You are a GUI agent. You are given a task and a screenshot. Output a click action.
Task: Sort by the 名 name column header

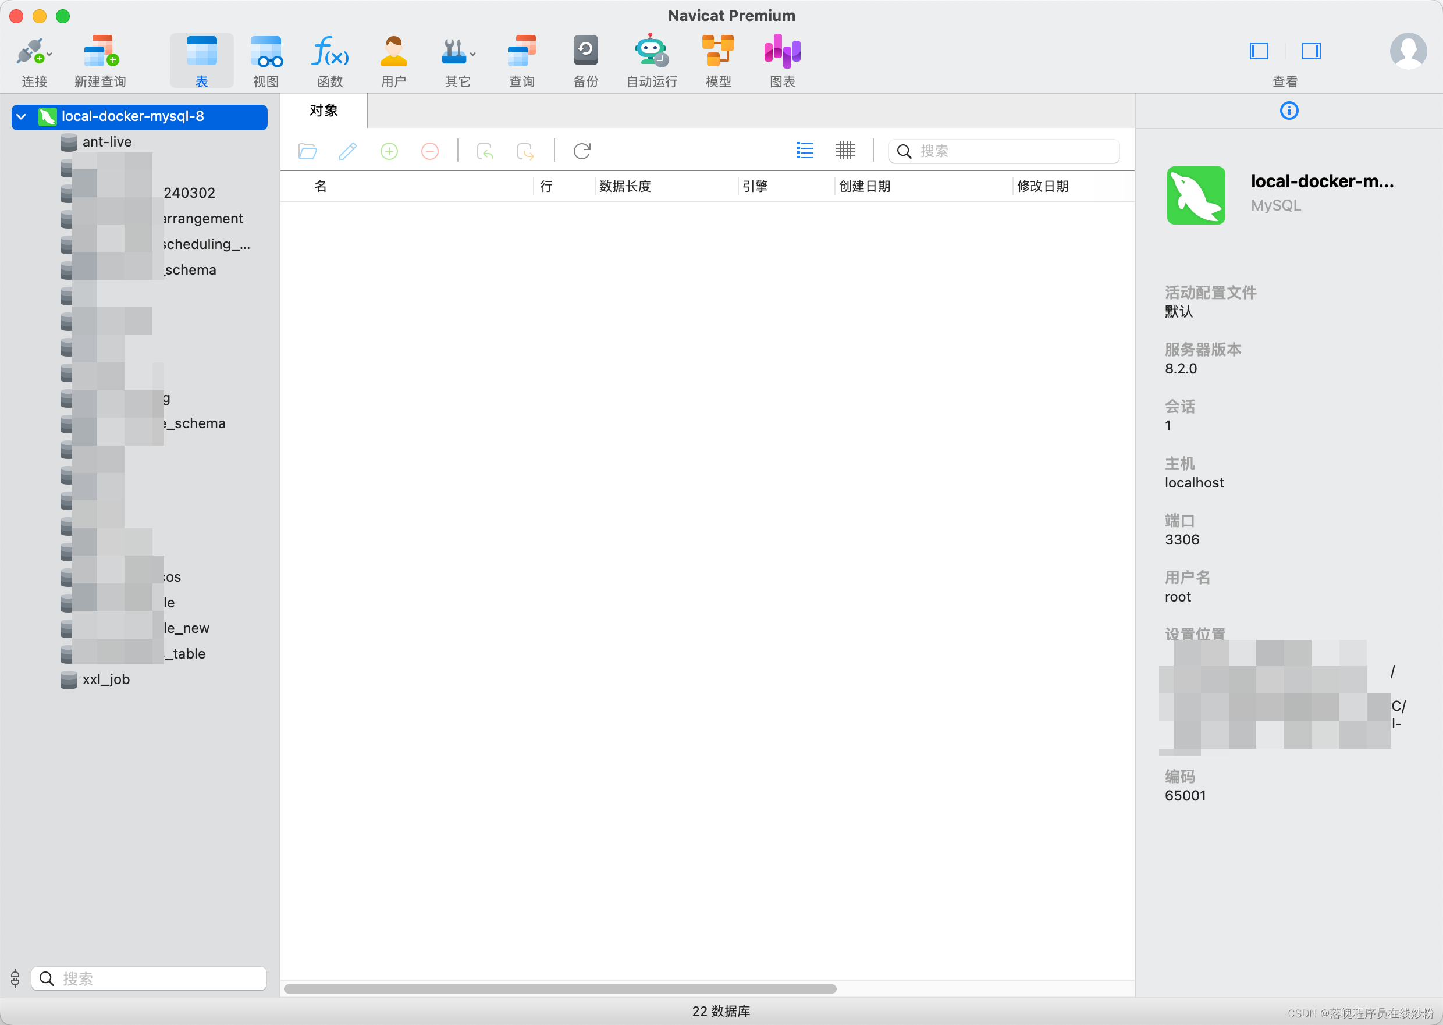click(x=407, y=186)
